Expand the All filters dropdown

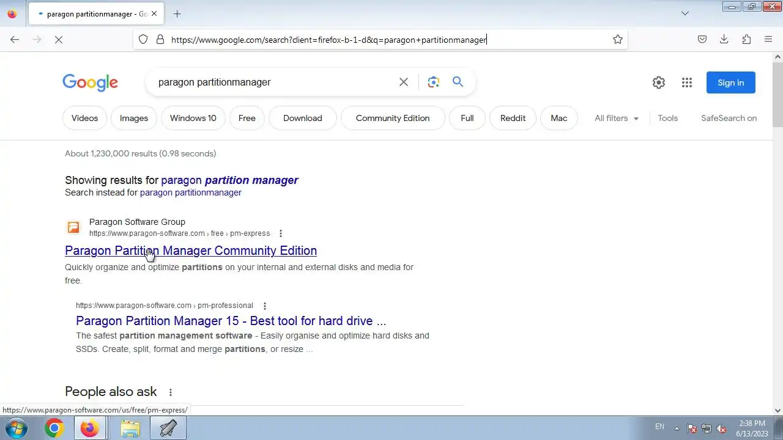617,118
